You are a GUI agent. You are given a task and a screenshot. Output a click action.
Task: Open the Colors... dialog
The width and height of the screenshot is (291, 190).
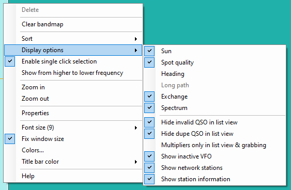73,150
